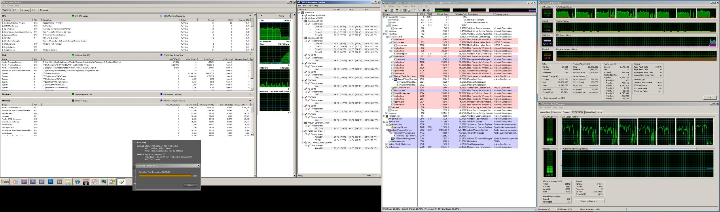Click the Windows Media Player taskbar icon
The width and height of the screenshot is (720, 212).
tap(15, 182)
